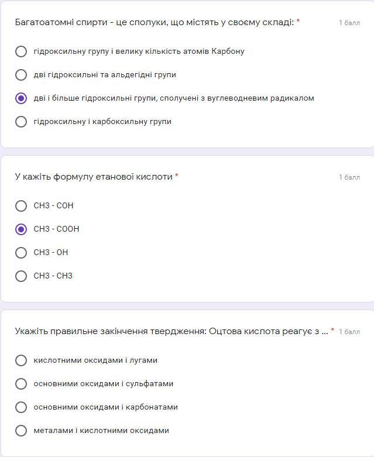Select 'кислотними оксидами і лугами' option

[21, 360]
